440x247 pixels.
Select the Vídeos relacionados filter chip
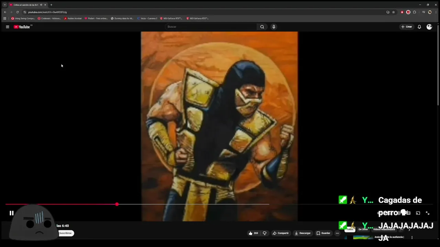tap(384, 230)
